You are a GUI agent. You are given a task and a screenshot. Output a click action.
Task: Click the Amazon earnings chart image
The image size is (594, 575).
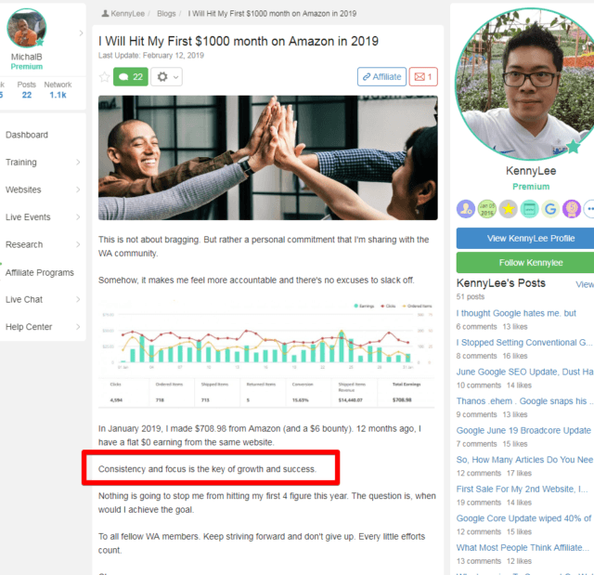click(x=266, y=355)
